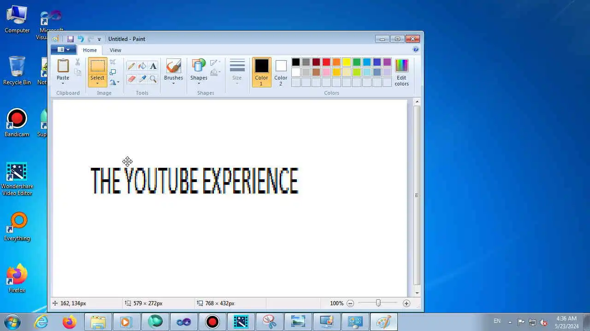
Task: Click the Brushes tool icon
Action: [173, 66]
